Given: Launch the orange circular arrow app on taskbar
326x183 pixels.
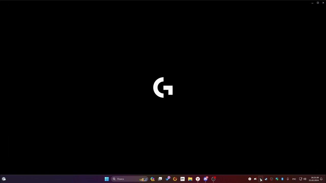Looking at the screenshot, I should tap(175, 179).
